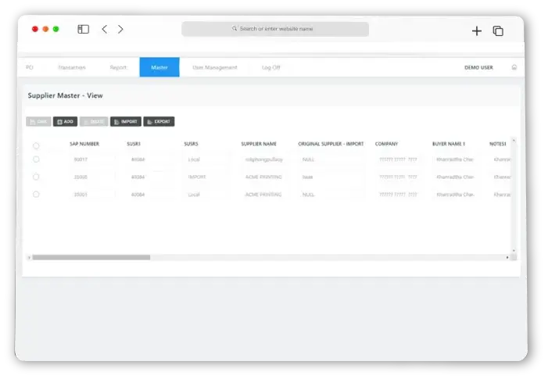This screenshot has height=379, width=548.
Task: Click the greyed-out Delete button
Action: [94, 122]
